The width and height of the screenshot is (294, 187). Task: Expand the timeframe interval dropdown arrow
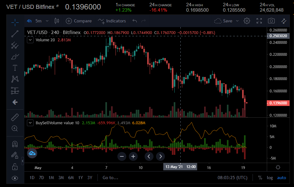coord(47,21)
